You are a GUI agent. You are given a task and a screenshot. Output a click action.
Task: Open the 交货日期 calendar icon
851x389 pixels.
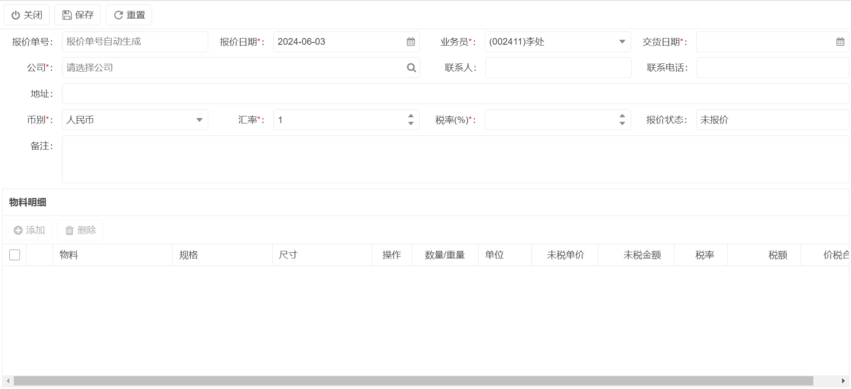point(840,42)
